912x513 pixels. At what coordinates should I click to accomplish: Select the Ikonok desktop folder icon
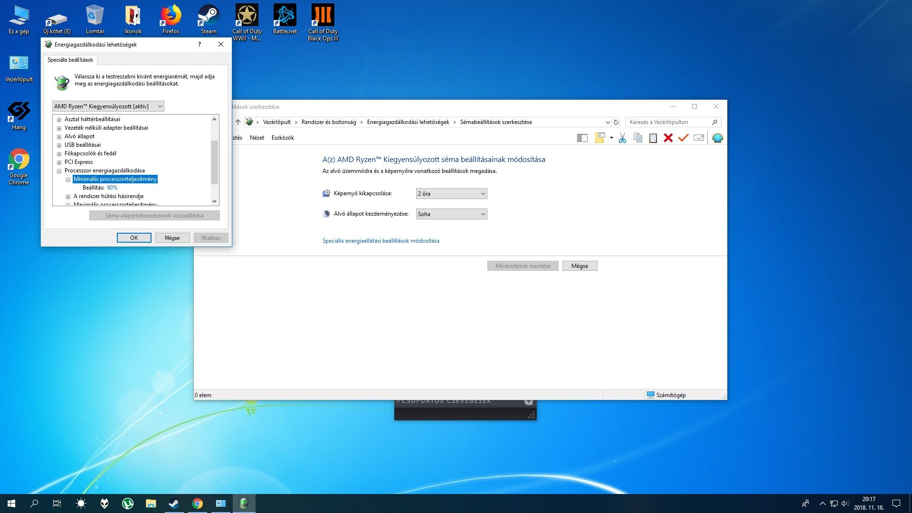[x=133, y=19]
